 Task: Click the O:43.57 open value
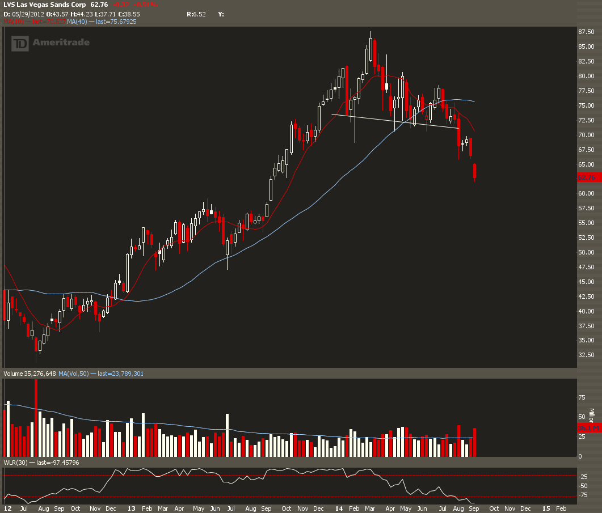point(57,14)
